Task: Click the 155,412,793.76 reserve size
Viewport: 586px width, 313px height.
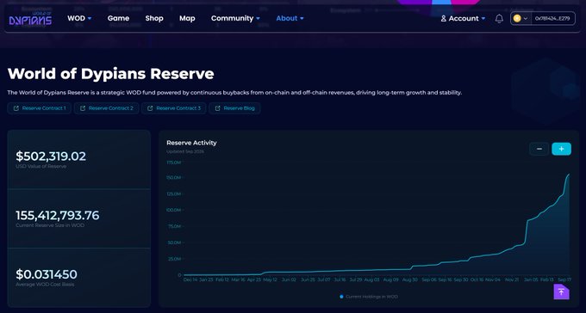Action: [x=58, y=215]
